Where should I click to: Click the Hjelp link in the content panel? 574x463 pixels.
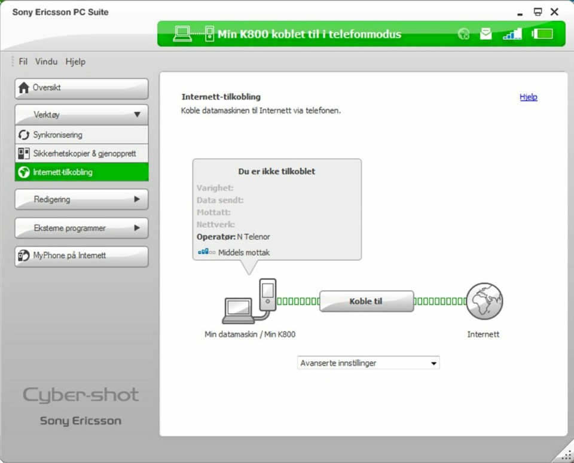tap(528, 97)
